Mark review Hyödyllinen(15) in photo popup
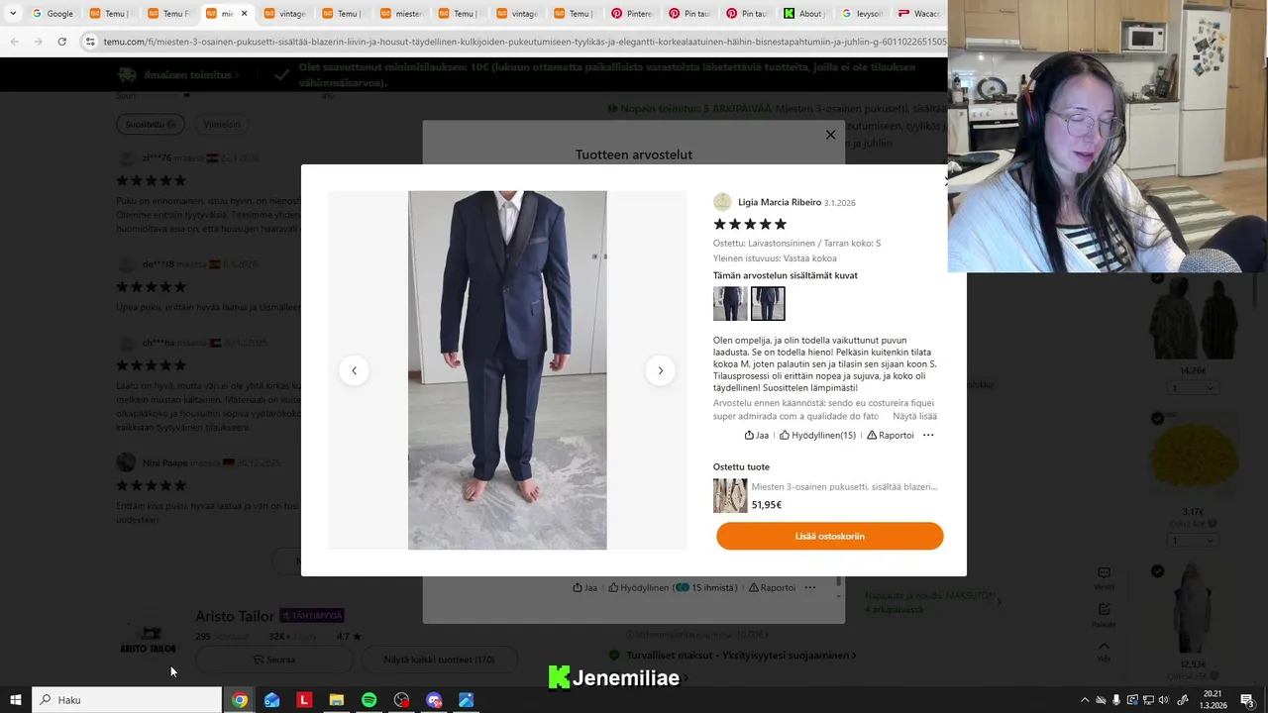 tap(817, 435)
